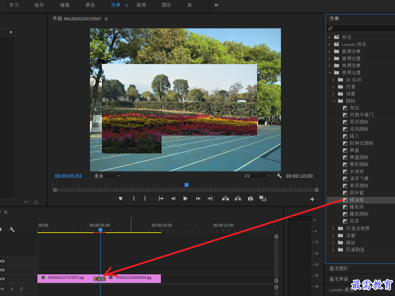This screenshot has width=395, height=296.
Task: Toggle middle video track eye visibility
Action: (x=2, y=270)
